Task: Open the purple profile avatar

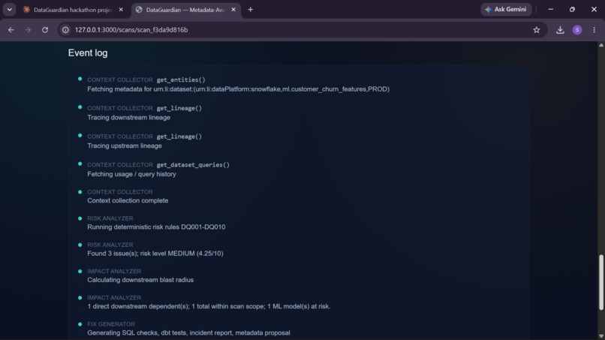Action: (x=577, y=30)
